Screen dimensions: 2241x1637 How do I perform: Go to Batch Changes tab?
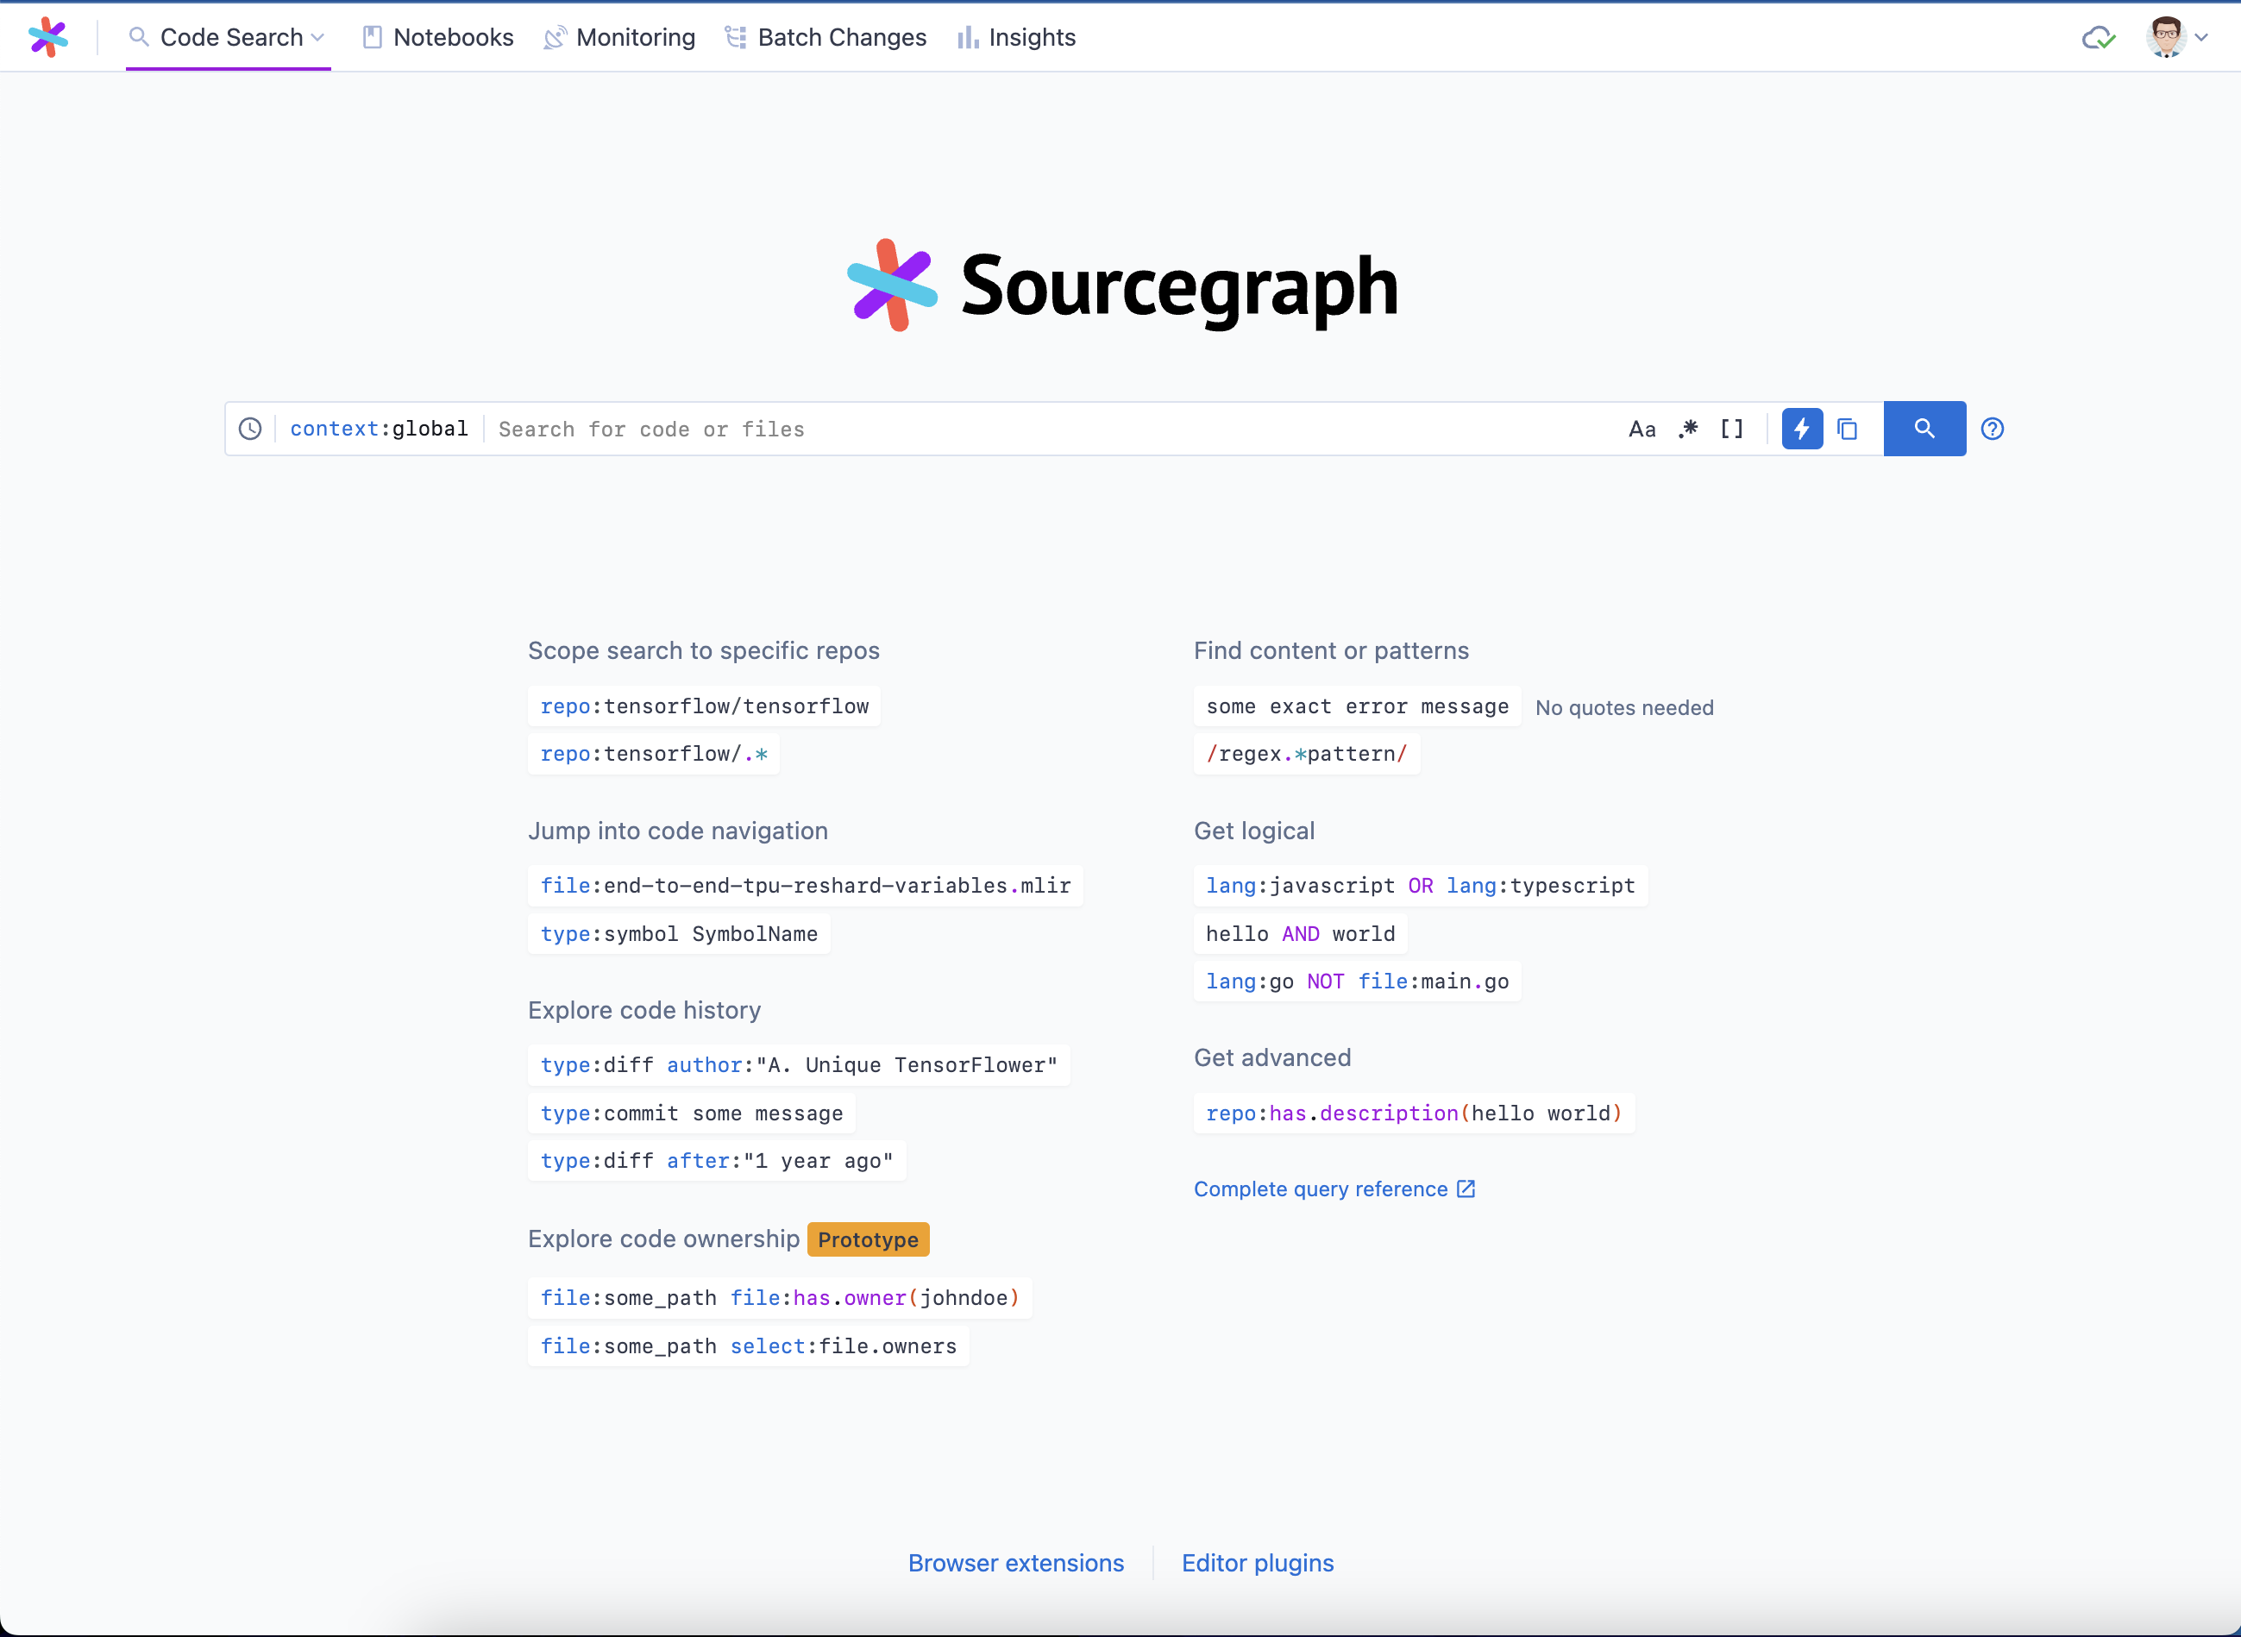[825, 38]
